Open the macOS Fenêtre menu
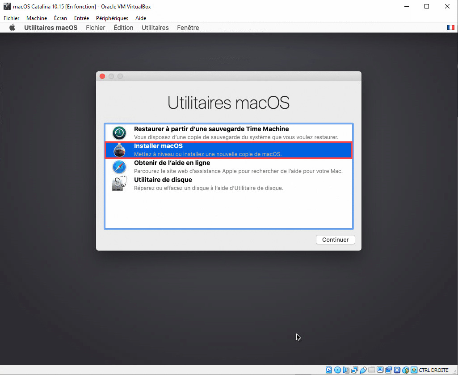This screenshot has width=458, height=375. [188, 28]
